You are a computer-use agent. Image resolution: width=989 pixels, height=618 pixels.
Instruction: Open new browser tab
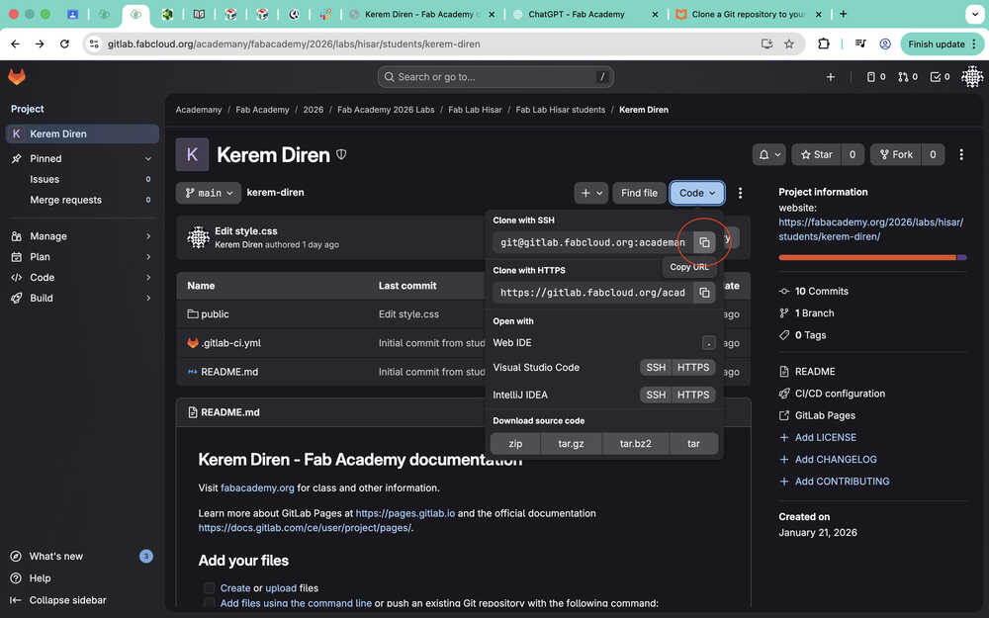pos(844,14)
